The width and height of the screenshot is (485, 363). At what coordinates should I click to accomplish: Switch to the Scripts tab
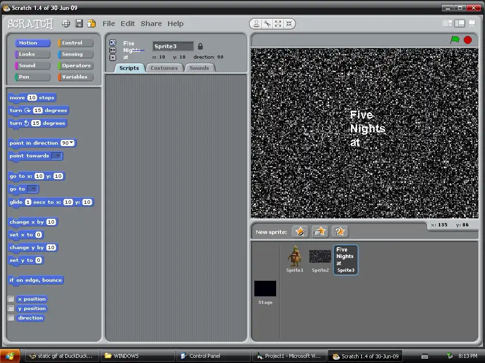pos(129,68)
